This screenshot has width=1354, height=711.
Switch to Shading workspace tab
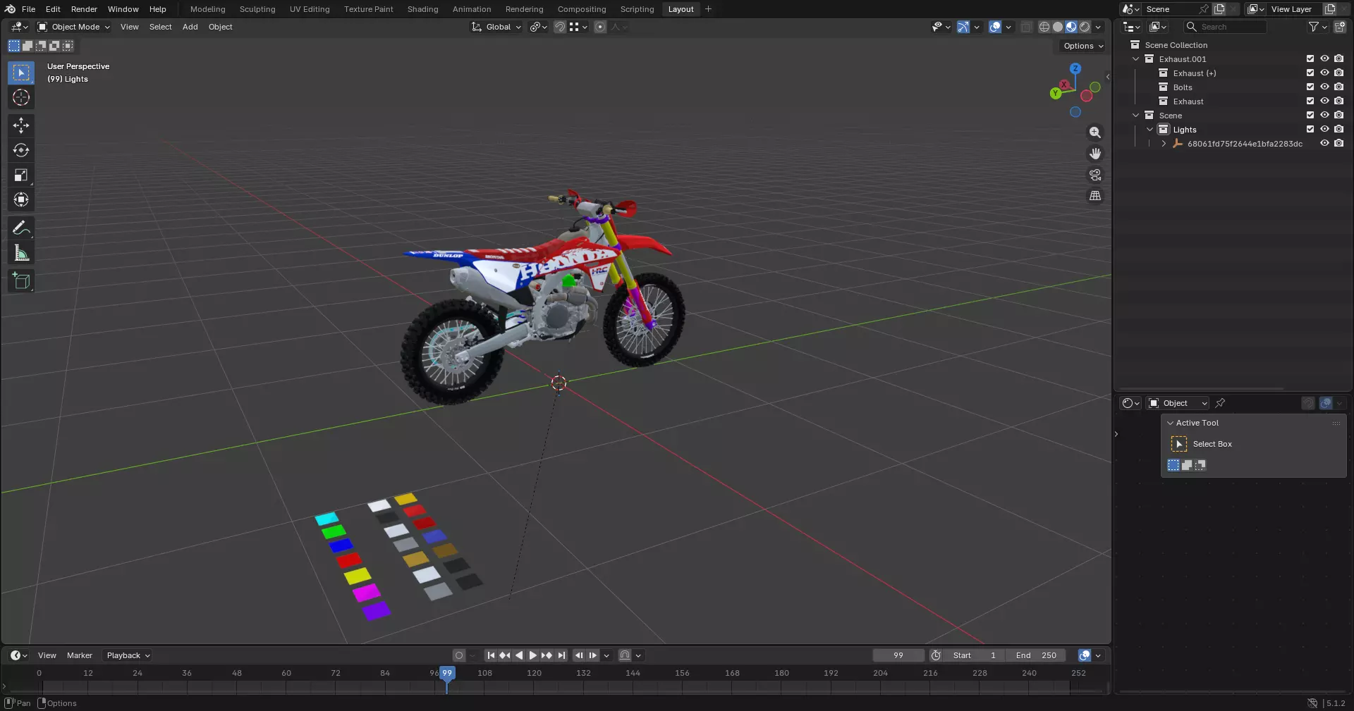422,9
